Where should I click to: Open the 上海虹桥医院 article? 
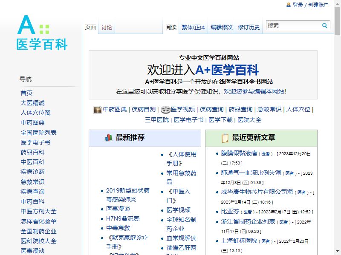click(239, 241)
